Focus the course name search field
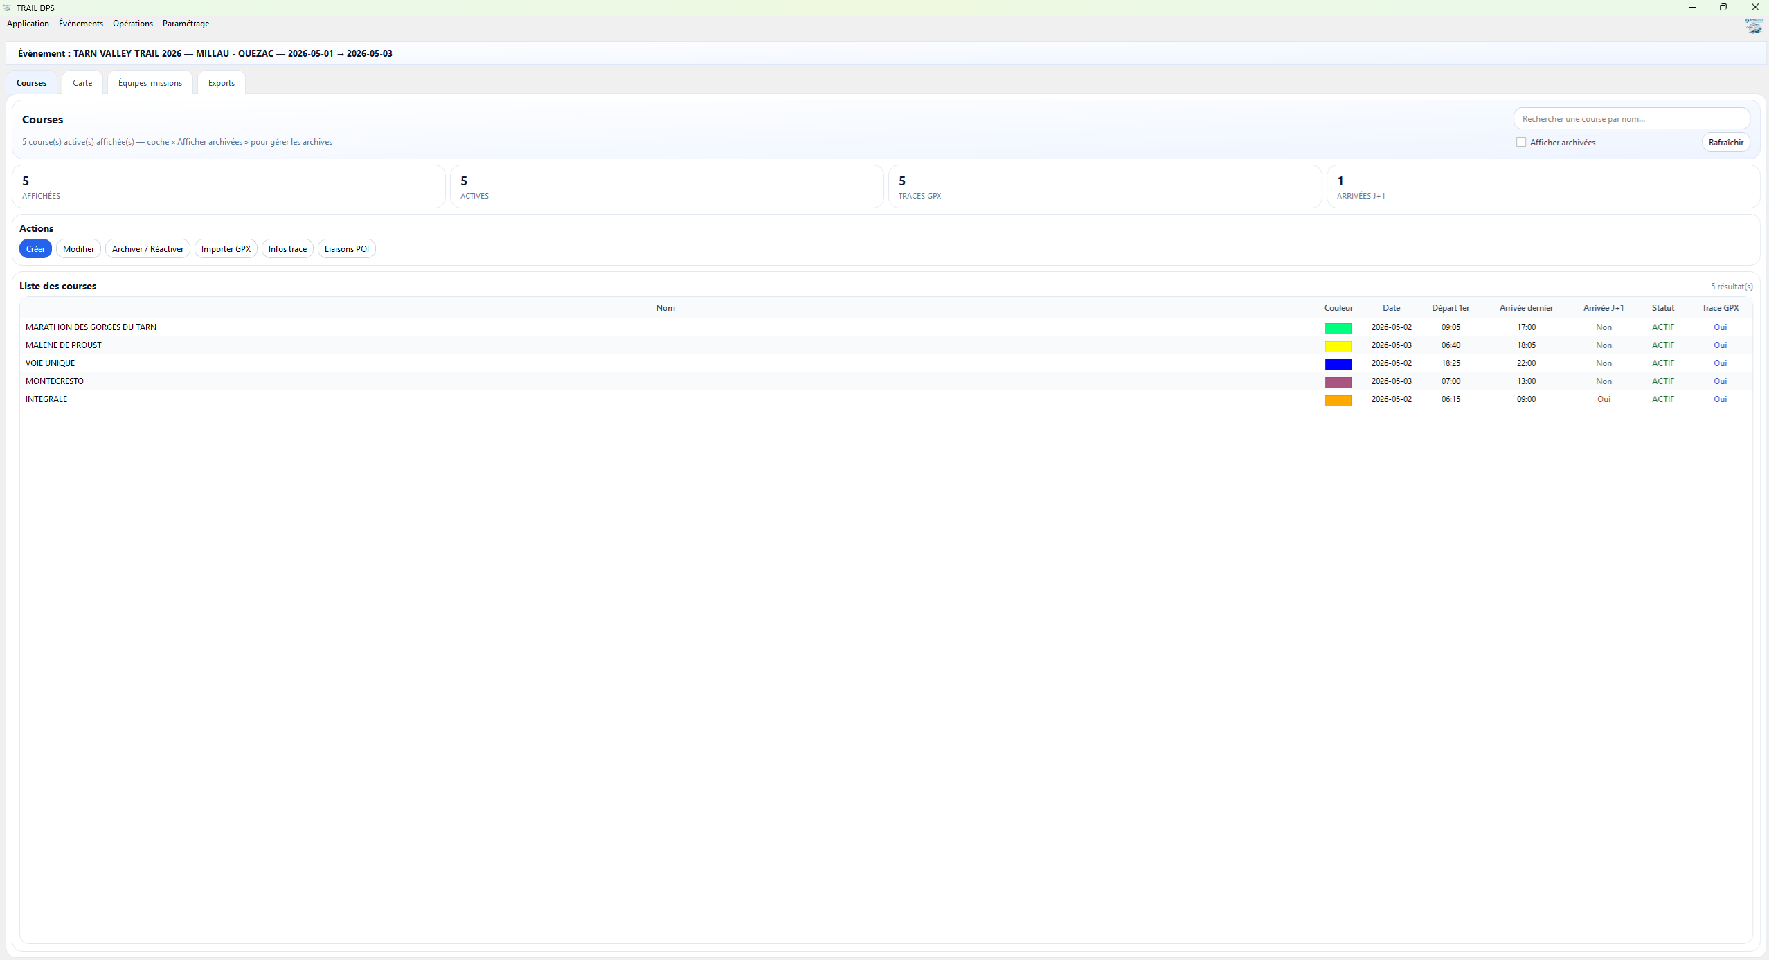The image size is (1769, 960). point(1631,119)
